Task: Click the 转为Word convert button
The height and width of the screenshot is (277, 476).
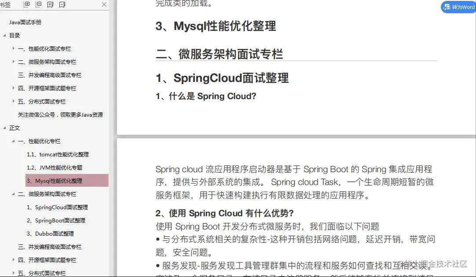Action: click(x=459, y=7)
